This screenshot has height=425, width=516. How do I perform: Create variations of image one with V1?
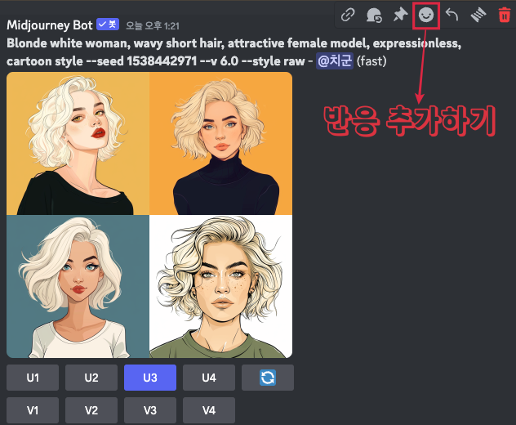click(x=33, y=410)
